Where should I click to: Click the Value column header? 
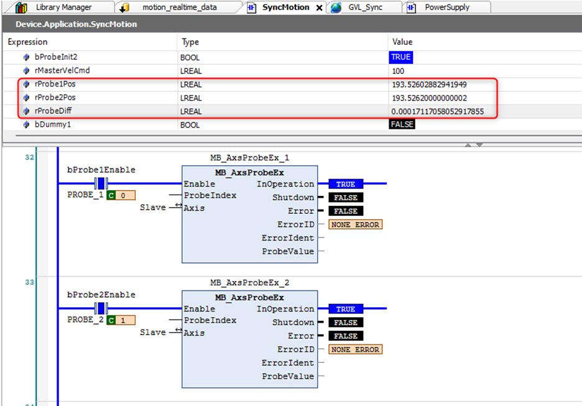point(402,42)
